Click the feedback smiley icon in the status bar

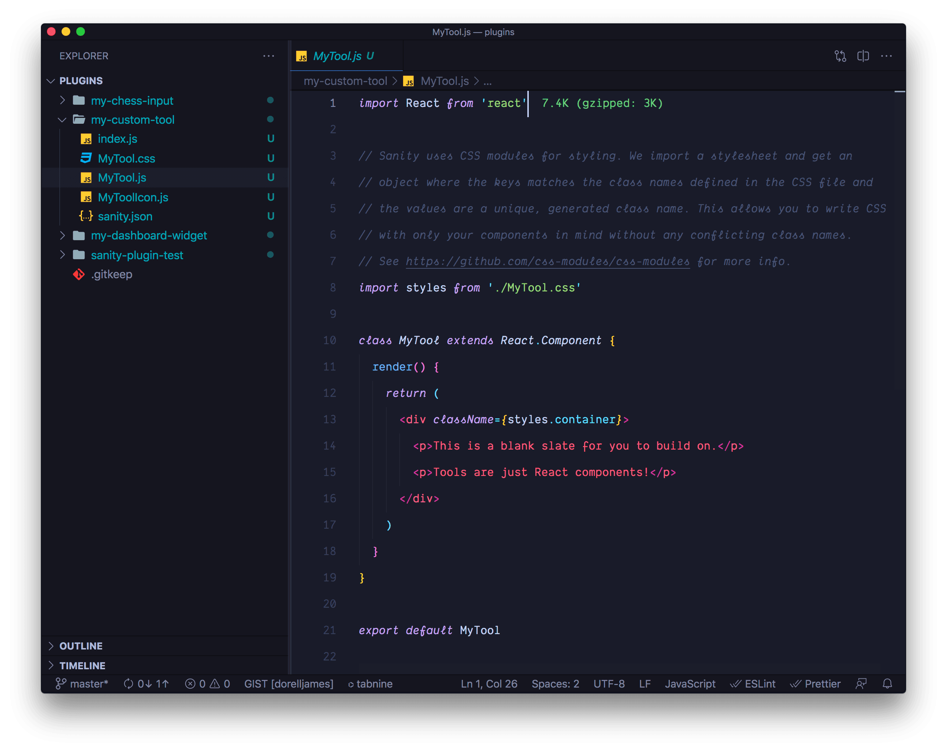click(x=861, y=684)
